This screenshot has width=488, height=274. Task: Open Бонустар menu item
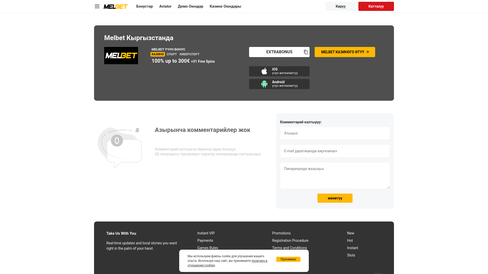pos(145,6)
